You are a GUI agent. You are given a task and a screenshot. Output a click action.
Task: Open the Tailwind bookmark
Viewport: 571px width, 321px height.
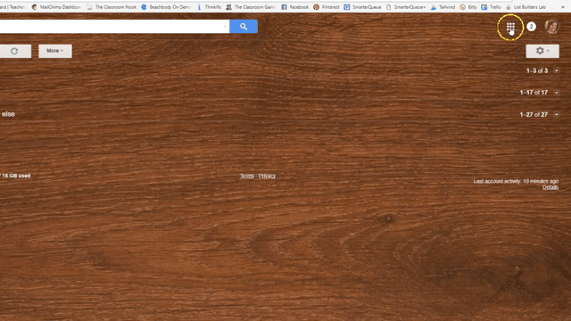pyautogui.click(x=443, y=7)
